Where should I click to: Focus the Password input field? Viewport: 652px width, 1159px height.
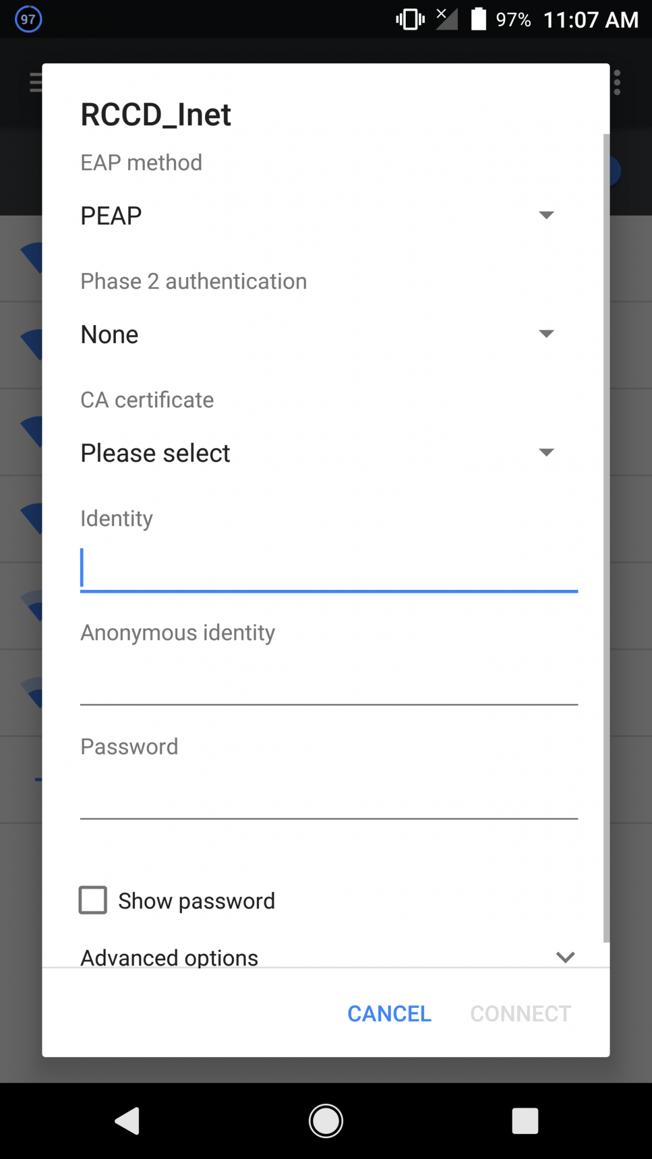[329, 797]
